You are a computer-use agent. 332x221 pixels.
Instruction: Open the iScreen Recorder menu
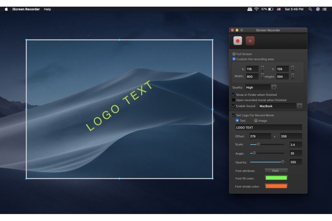(x=26, y=9)
